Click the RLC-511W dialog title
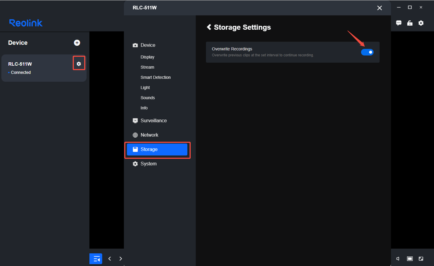The height and width of the screenshot is (266, 434). pyautogui.click(x=145, y=8)
